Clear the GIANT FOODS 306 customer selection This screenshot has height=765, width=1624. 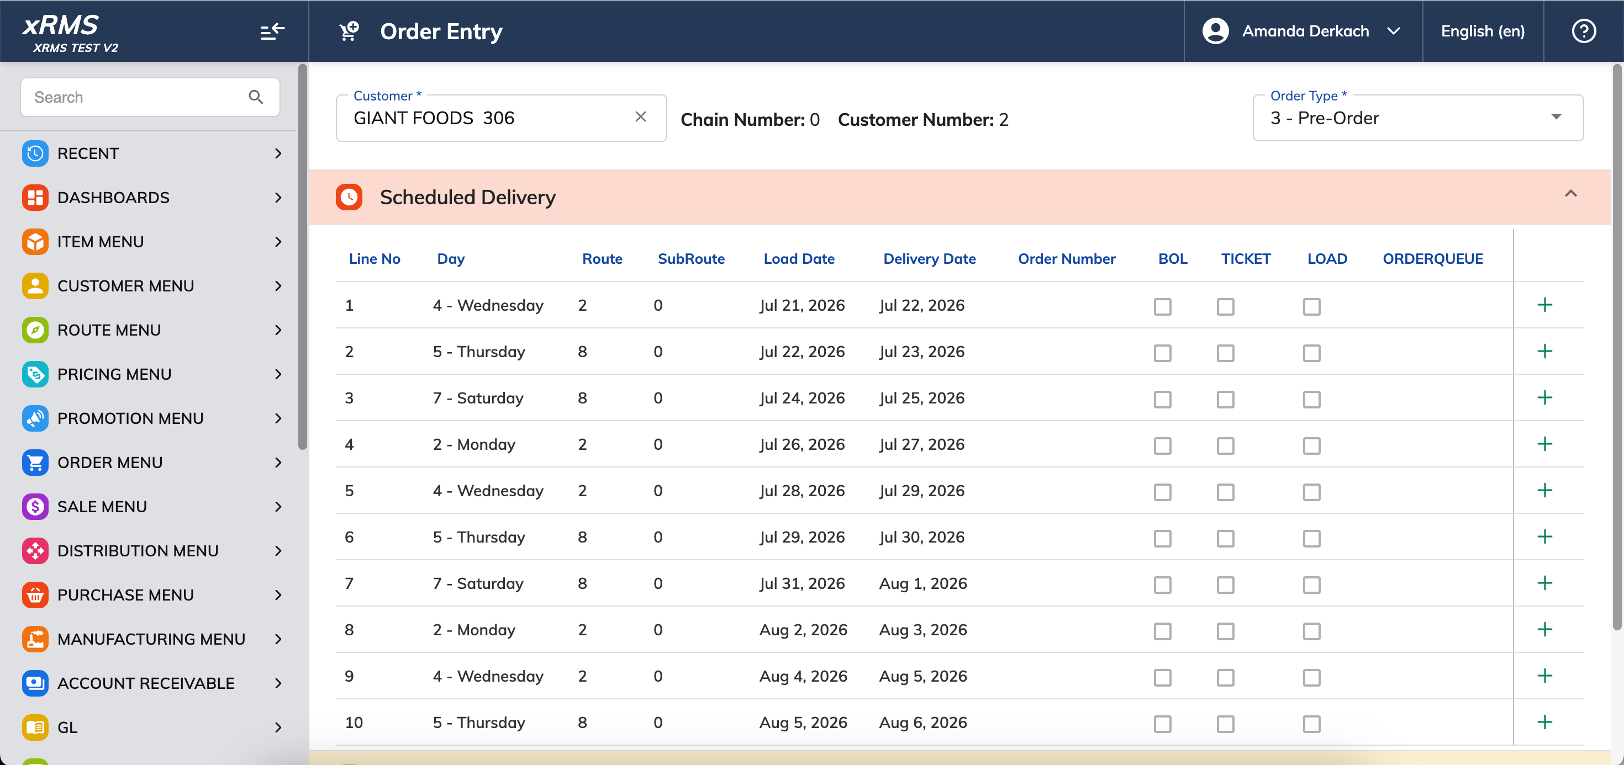click(641, 116)
